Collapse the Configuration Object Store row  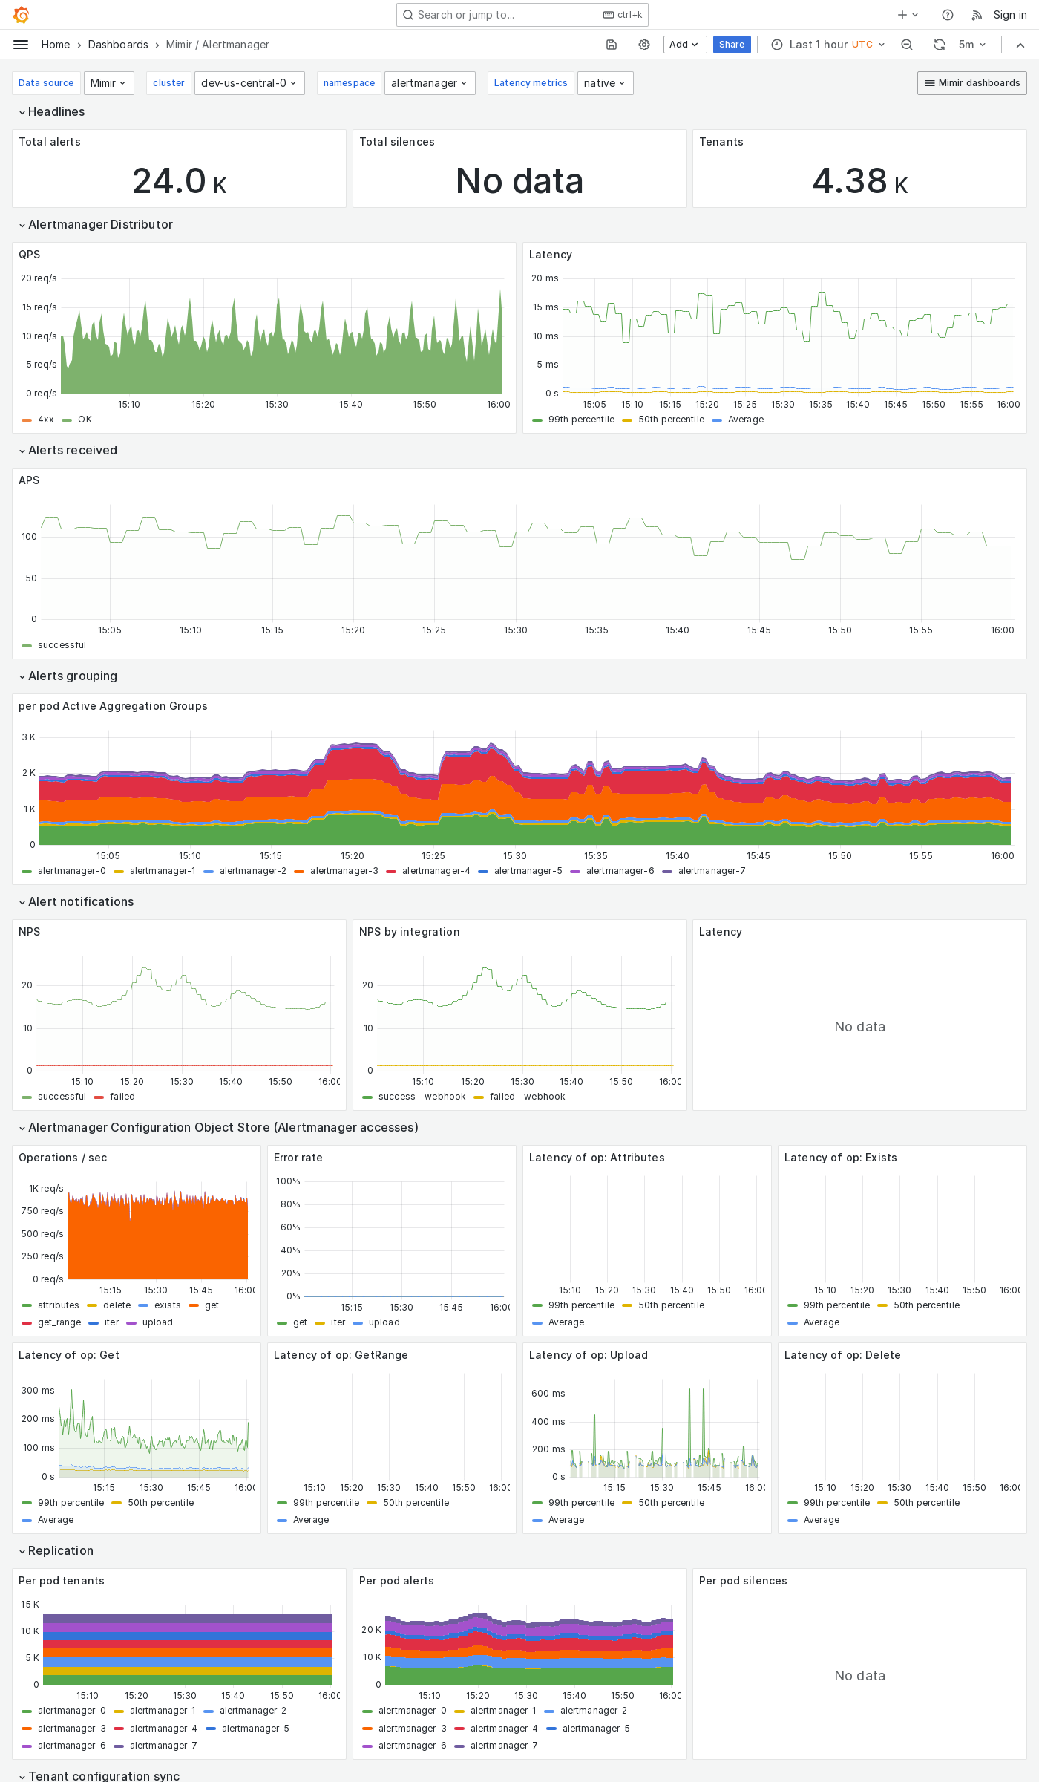click(218, 1127)
